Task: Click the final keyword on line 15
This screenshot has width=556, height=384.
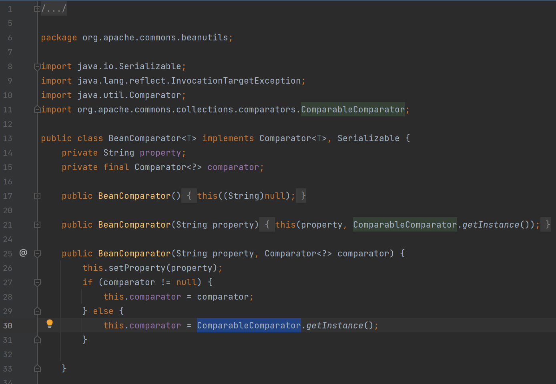Action: pyautogui.click(x=116, y=167)
